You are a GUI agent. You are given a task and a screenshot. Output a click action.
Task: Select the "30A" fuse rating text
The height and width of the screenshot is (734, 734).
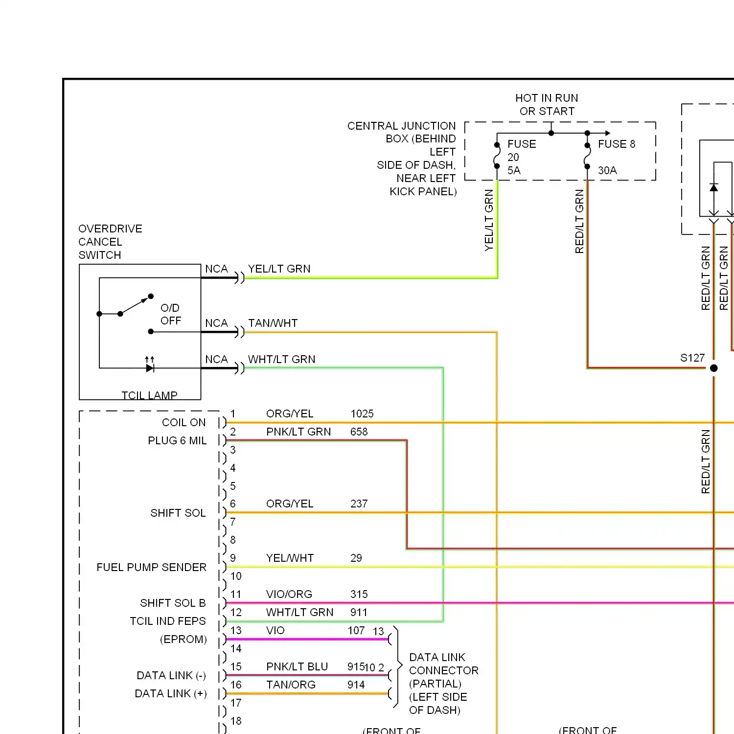click(607, 170)
